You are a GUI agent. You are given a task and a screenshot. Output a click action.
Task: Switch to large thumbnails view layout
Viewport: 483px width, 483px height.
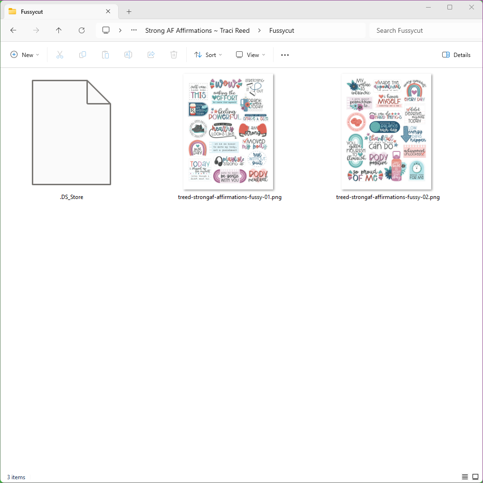point(475,477)
